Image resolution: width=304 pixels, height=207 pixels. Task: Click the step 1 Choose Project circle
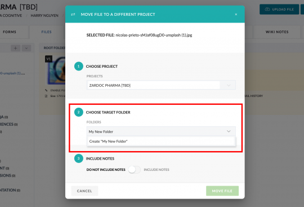point(78,66)
